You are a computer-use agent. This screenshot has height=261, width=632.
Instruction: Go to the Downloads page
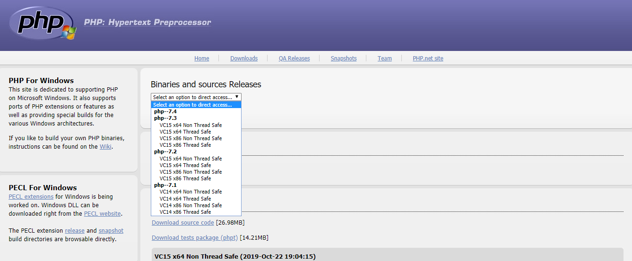point(244,59)
